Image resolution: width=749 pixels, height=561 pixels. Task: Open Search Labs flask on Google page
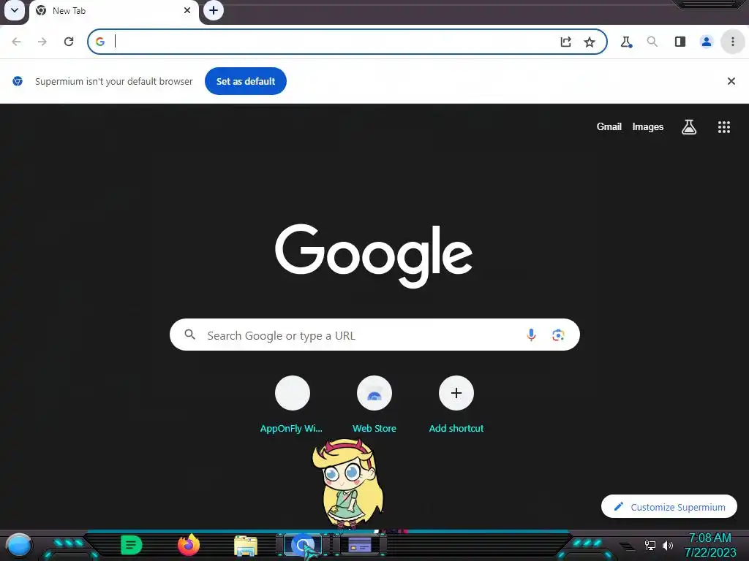click(x=688, y=127)
